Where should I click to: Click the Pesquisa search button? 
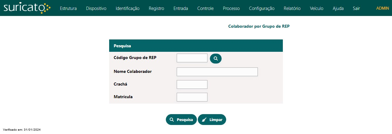[x=181, y=120]
